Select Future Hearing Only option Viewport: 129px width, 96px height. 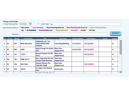89,27
